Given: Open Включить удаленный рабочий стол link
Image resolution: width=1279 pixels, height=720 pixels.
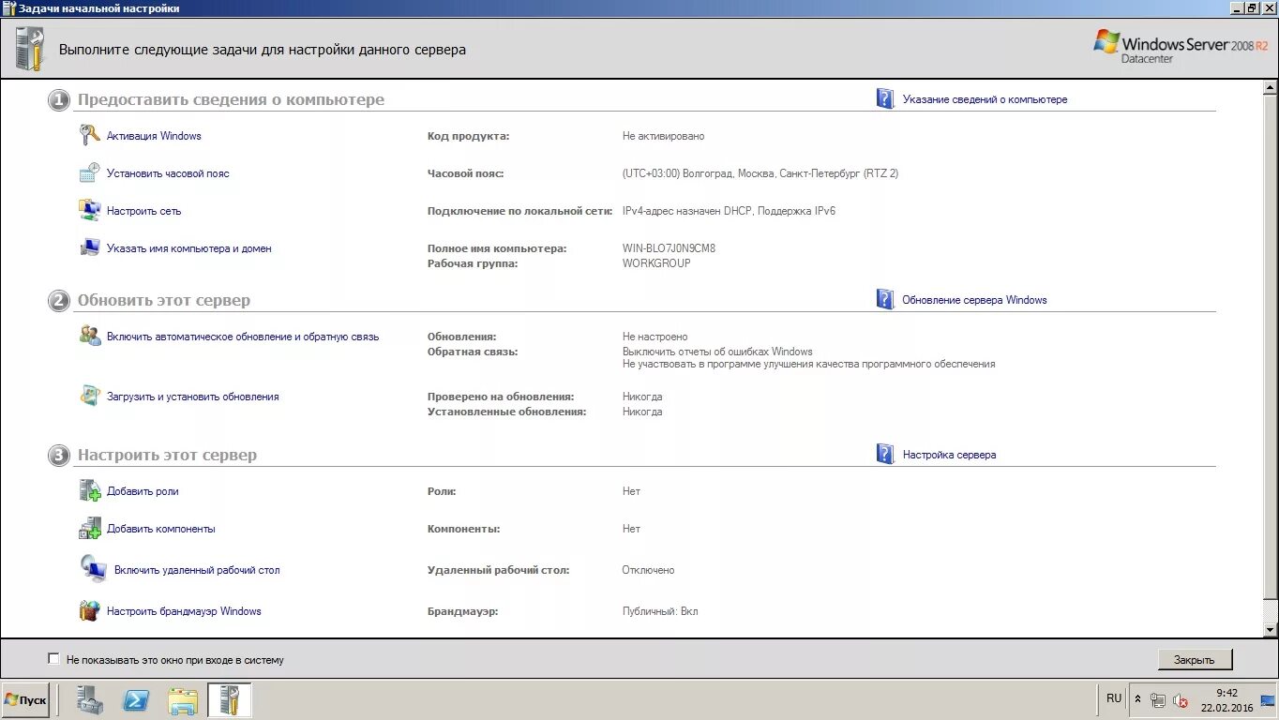Looking at the screenshot, I should [197, 570].
